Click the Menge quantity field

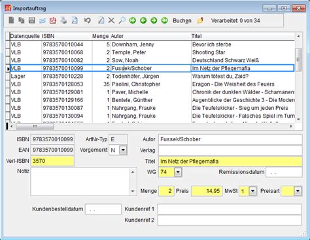(166, 191)
